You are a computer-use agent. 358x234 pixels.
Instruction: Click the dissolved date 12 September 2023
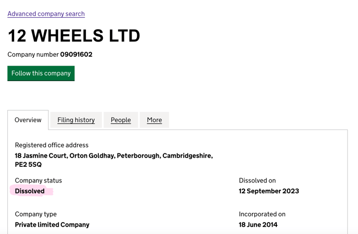tap(269, 191)
